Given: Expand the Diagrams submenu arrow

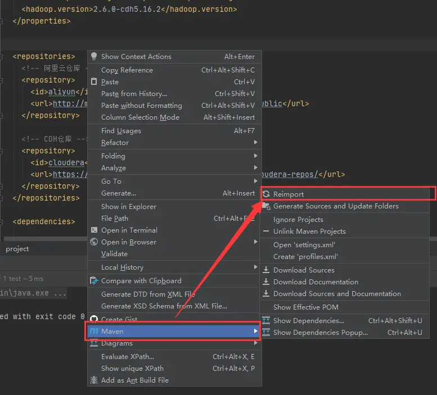Looking at the screenshot, I should pos(255,343).
